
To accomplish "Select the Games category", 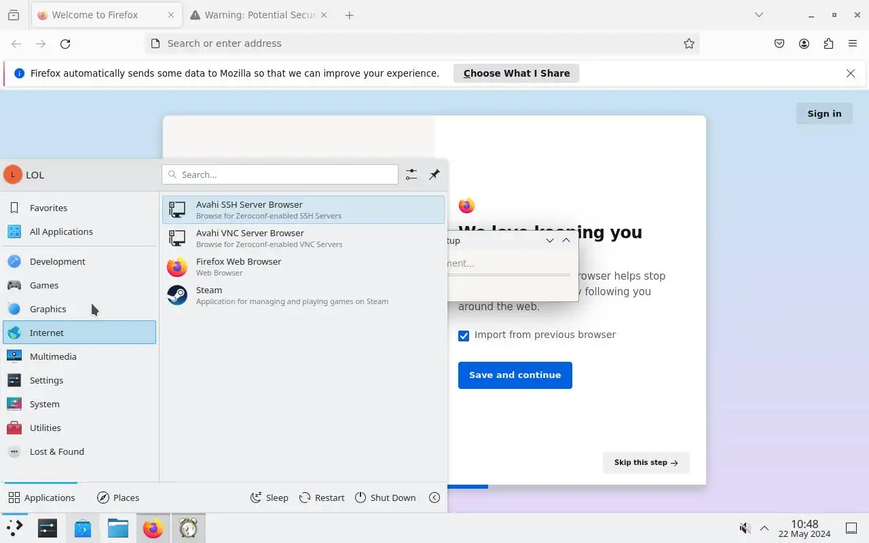I will pyautogui.click(x=79, y=285).
